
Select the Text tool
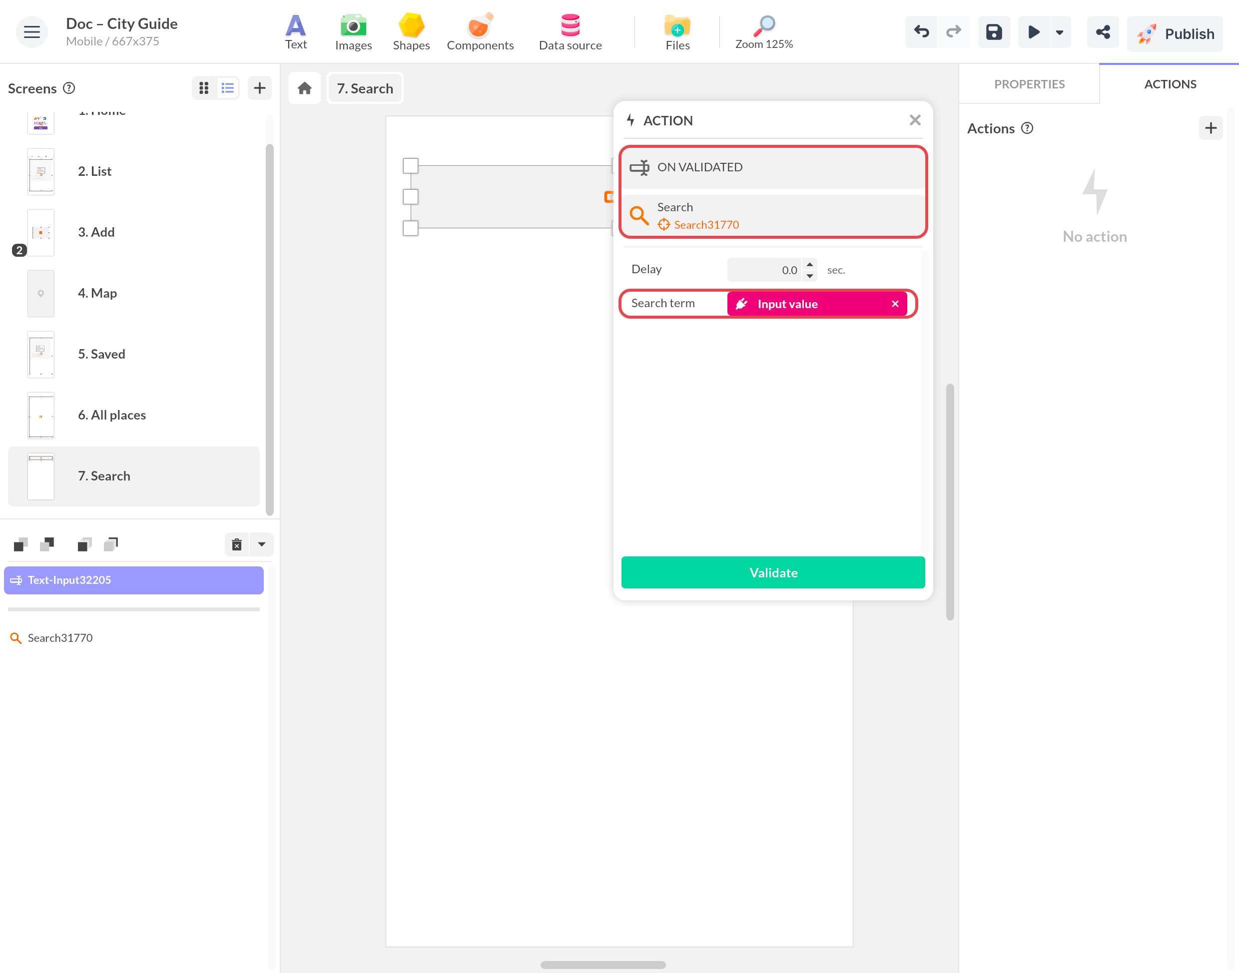(x=296, y=32)
